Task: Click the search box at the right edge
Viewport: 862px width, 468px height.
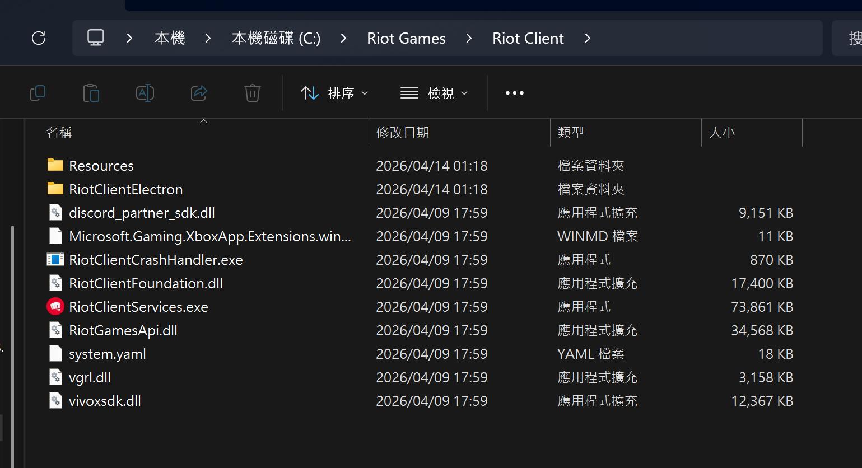Action: tap(847, 38)
